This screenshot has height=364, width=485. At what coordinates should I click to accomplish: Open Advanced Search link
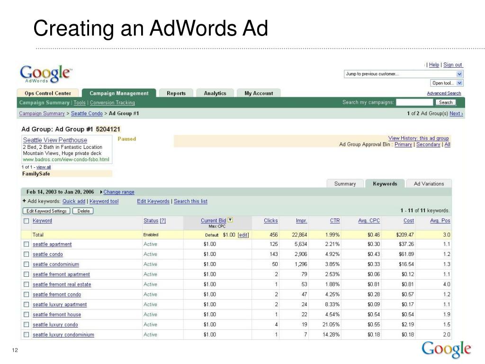pos(444,93)
